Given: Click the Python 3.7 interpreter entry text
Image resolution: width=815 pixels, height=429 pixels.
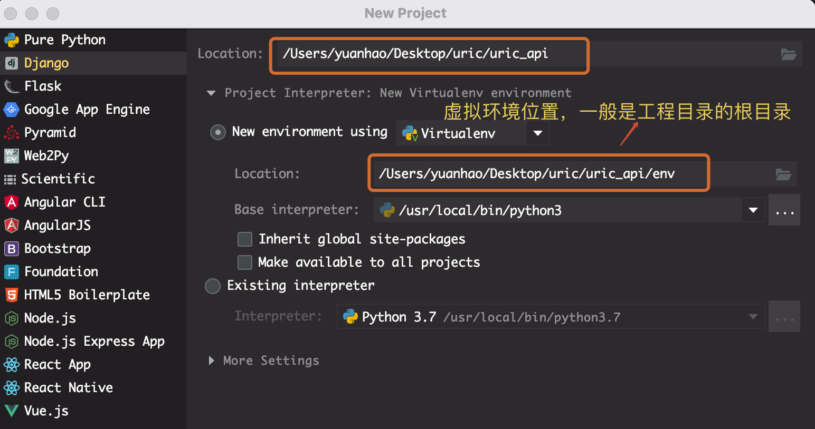Looking at the screenshot, I should click(x=491, y=317).
